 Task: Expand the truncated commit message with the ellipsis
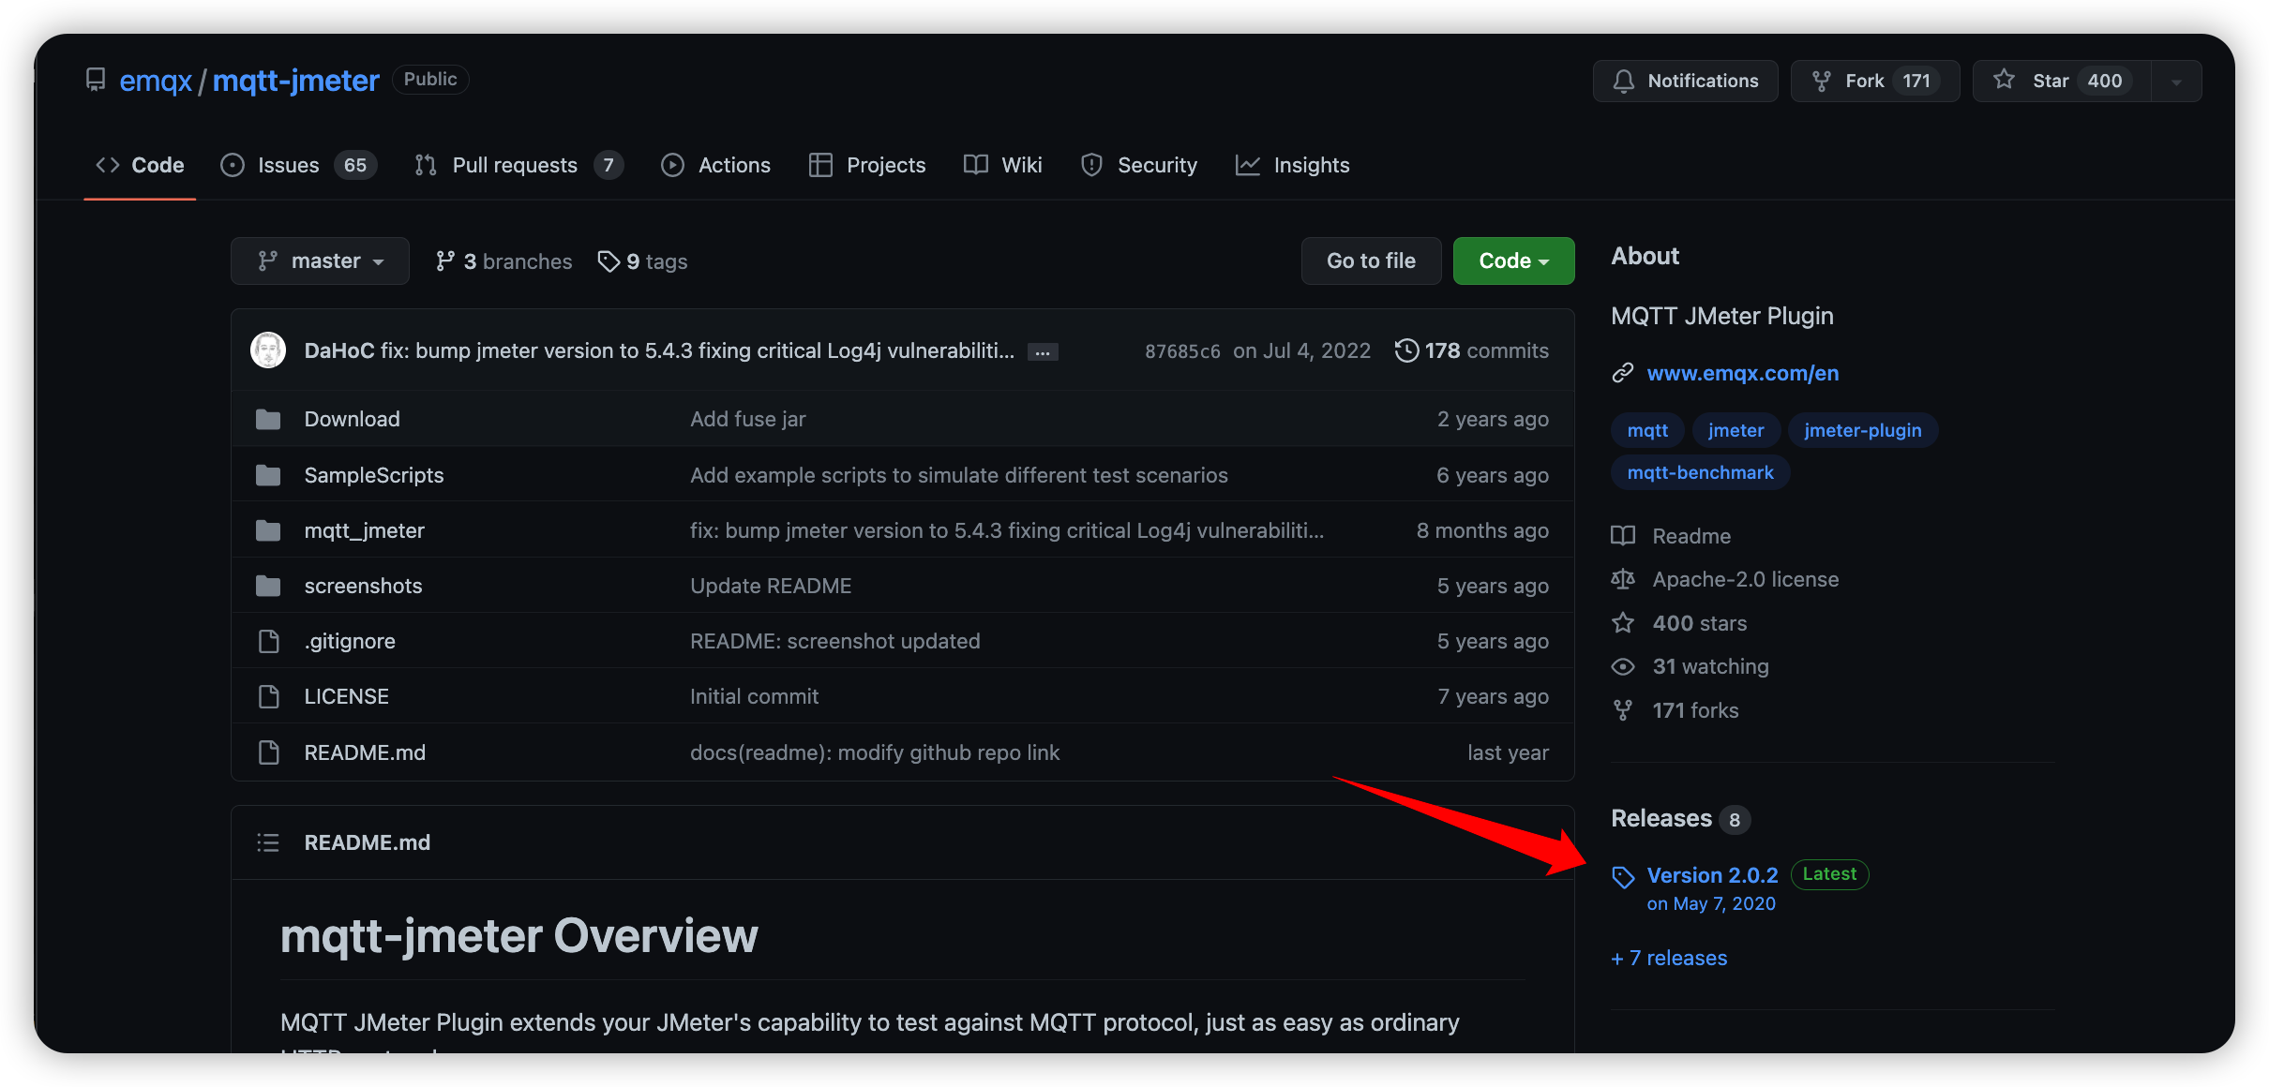(x=1044, y=350)
